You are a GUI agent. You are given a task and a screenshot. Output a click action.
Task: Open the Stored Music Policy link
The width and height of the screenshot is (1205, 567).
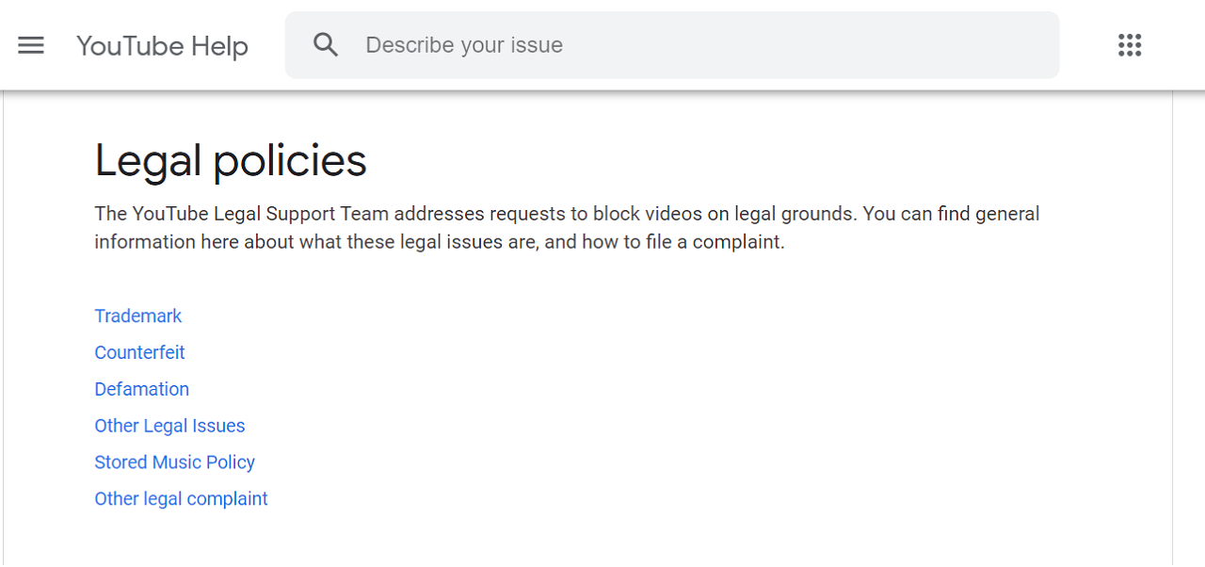[174, 463]
